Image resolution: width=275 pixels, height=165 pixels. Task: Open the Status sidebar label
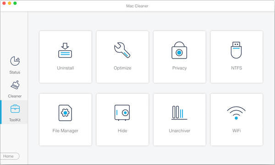15,72
